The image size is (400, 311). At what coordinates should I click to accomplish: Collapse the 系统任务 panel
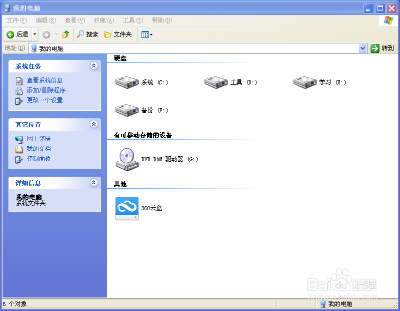pos(93,66)
